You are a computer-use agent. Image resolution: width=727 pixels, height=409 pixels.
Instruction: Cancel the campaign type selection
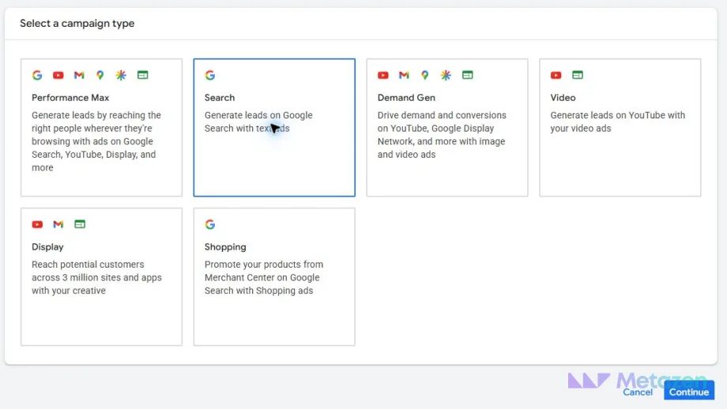(x=638, y=392)
